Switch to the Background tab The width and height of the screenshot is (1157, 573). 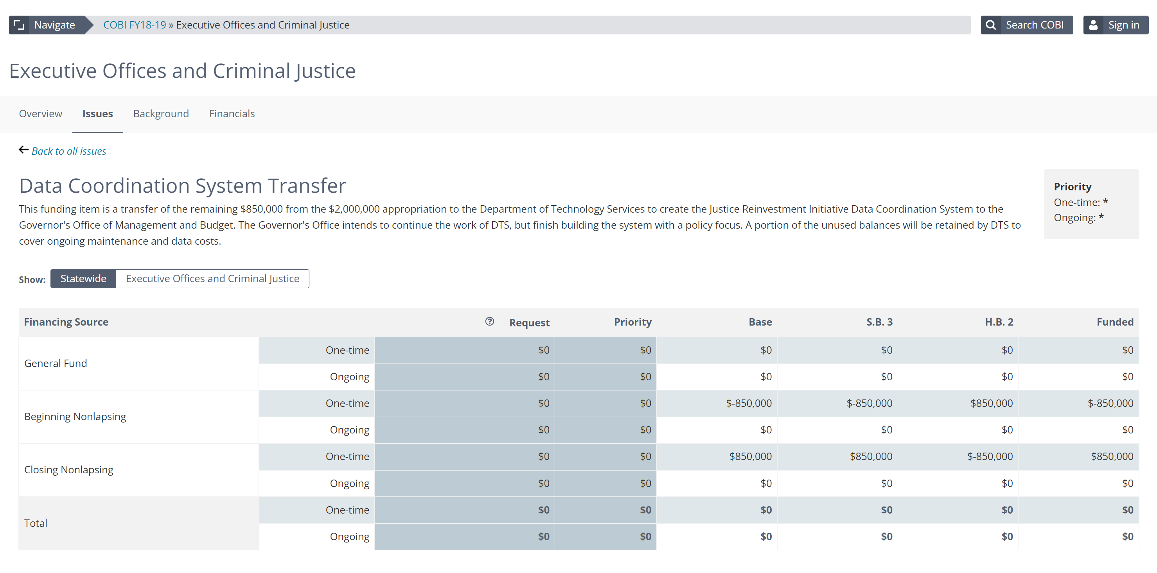(x=161, y=114)
